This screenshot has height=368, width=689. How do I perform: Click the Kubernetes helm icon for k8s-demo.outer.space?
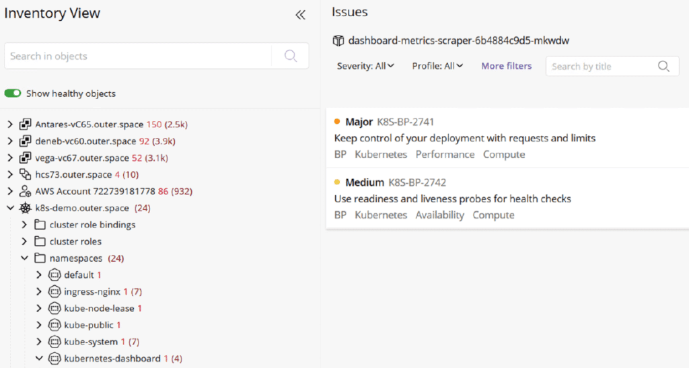(x=25, y=208)
